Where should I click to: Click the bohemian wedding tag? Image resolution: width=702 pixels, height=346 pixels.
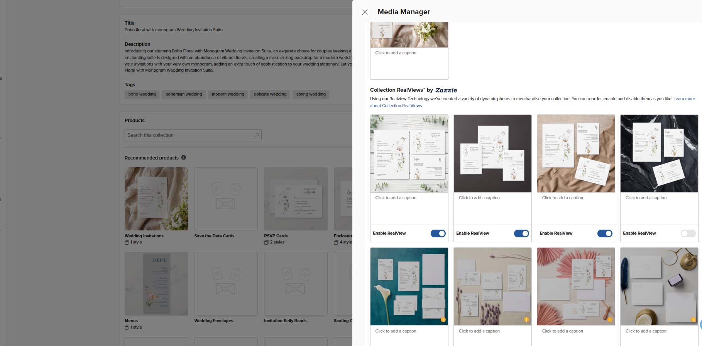point(184,94)
